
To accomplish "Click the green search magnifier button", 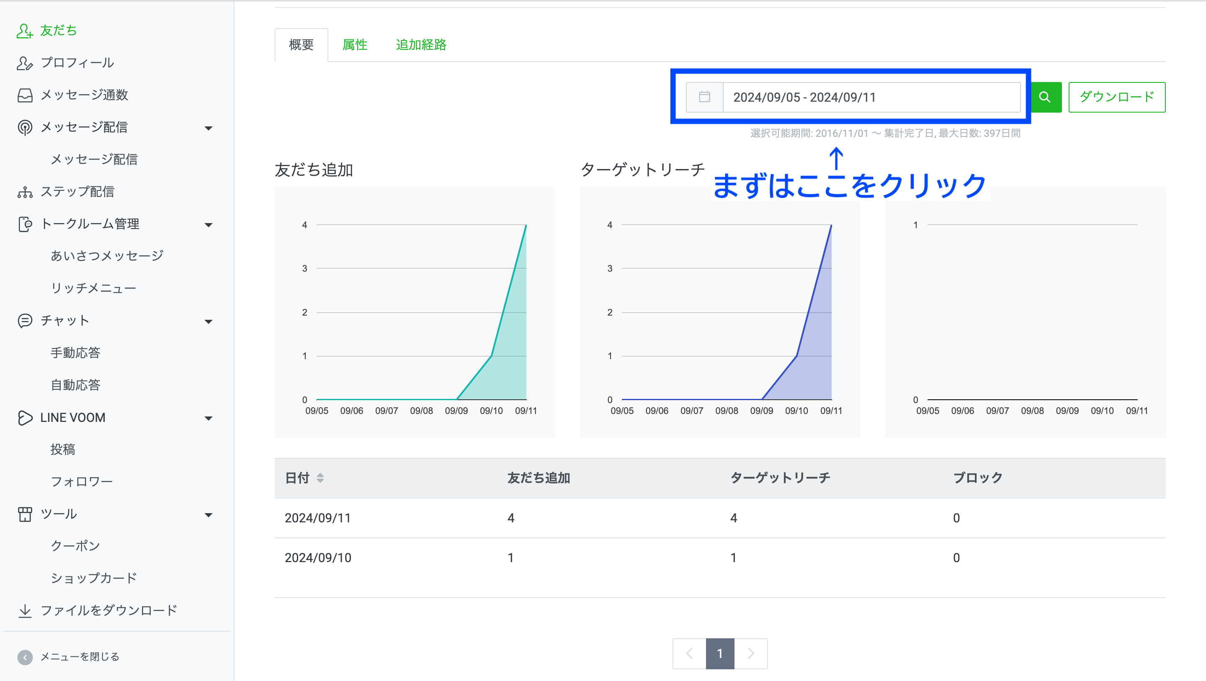I will 1045,98.
